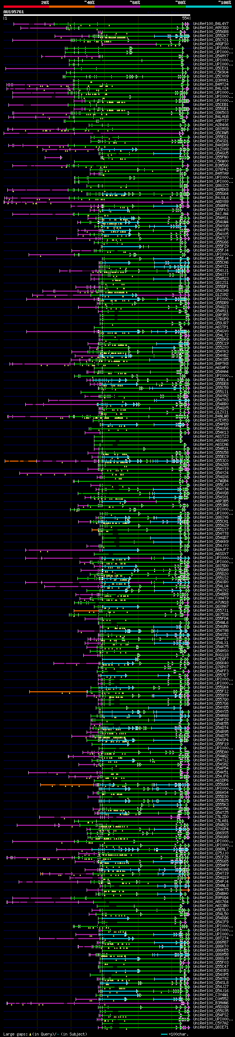The height and width of the screenshot is (1037, 235).
Task: Select row label UniRef100_Q551I1
Action: pyautogui.click(x=211, y=392)
